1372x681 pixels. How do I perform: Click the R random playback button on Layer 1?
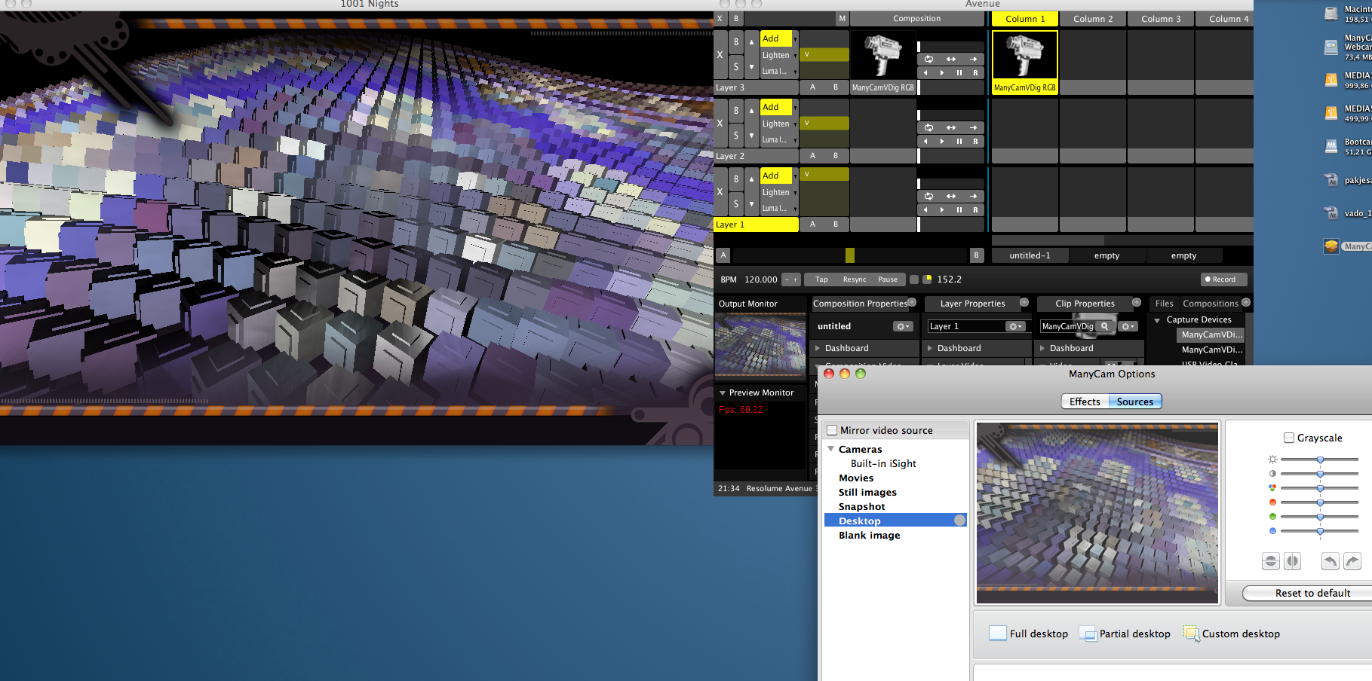coord(975,210)
